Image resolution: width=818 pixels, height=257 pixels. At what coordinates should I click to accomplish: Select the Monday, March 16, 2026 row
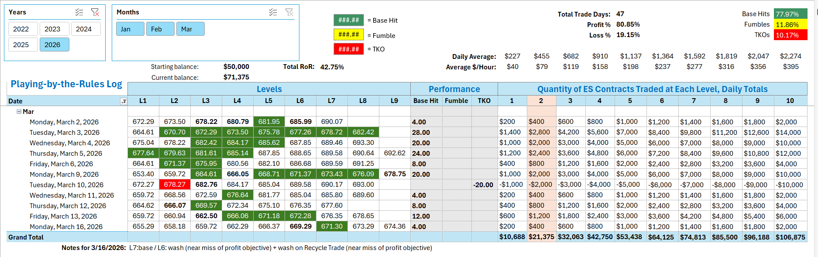pyautogui.click(x=66, y=227)
